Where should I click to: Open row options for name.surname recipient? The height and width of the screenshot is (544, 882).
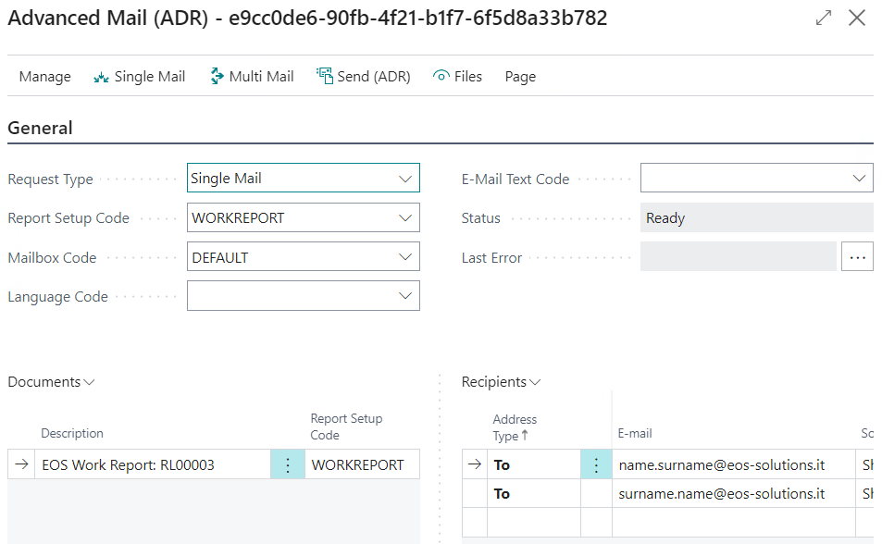[596, 464]
